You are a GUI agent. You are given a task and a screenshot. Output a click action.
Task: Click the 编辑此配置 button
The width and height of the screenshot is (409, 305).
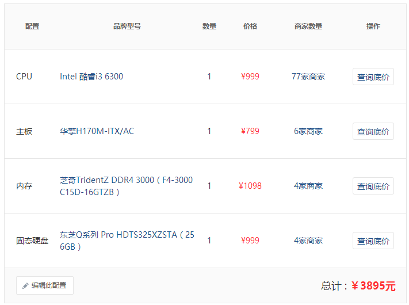point(45,285)
